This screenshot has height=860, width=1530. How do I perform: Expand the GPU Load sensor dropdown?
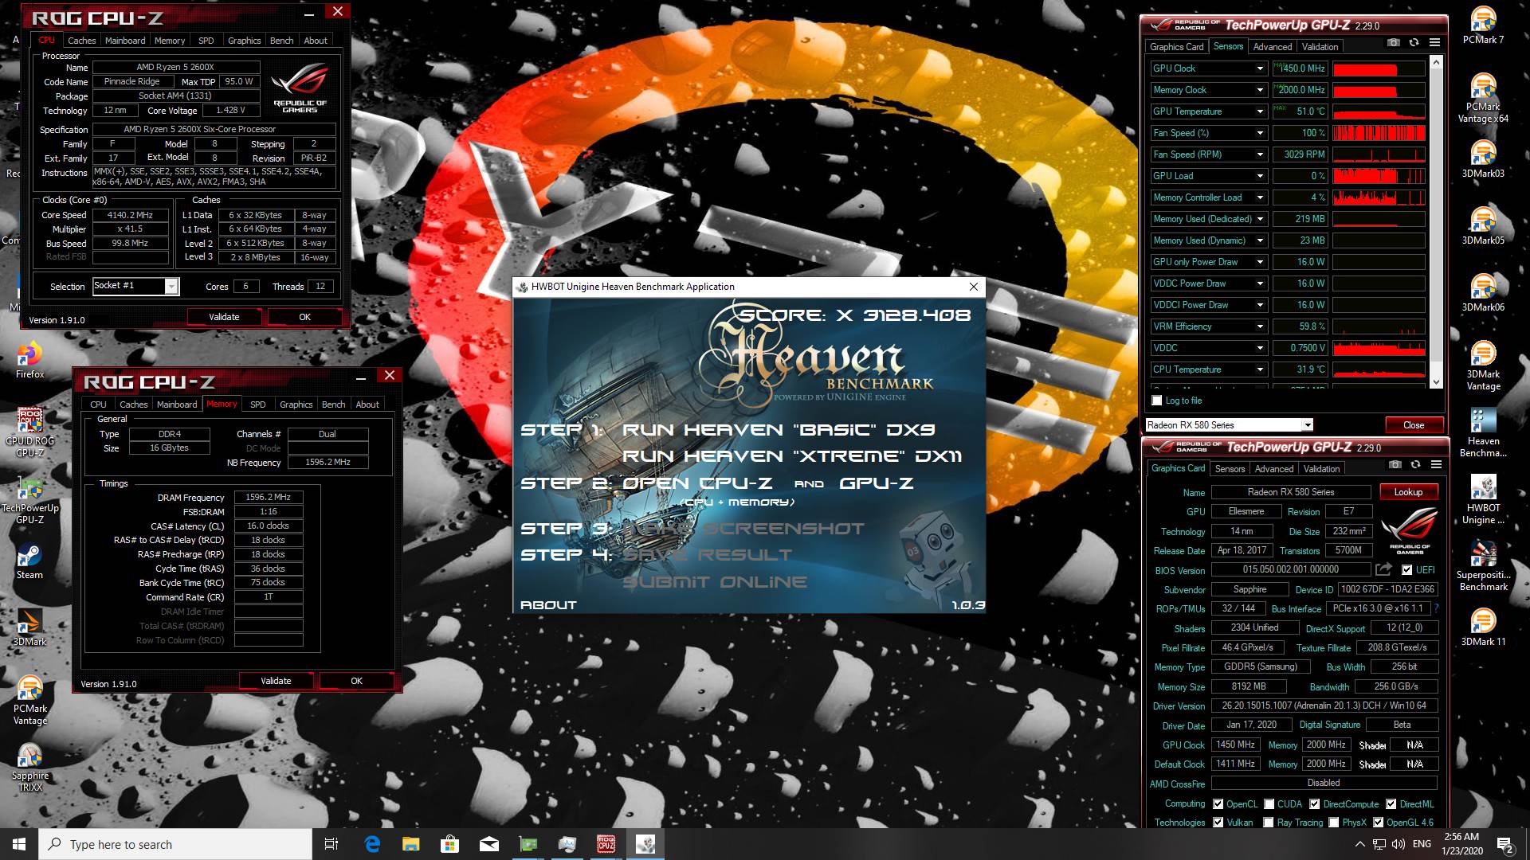coord(1260,176)
